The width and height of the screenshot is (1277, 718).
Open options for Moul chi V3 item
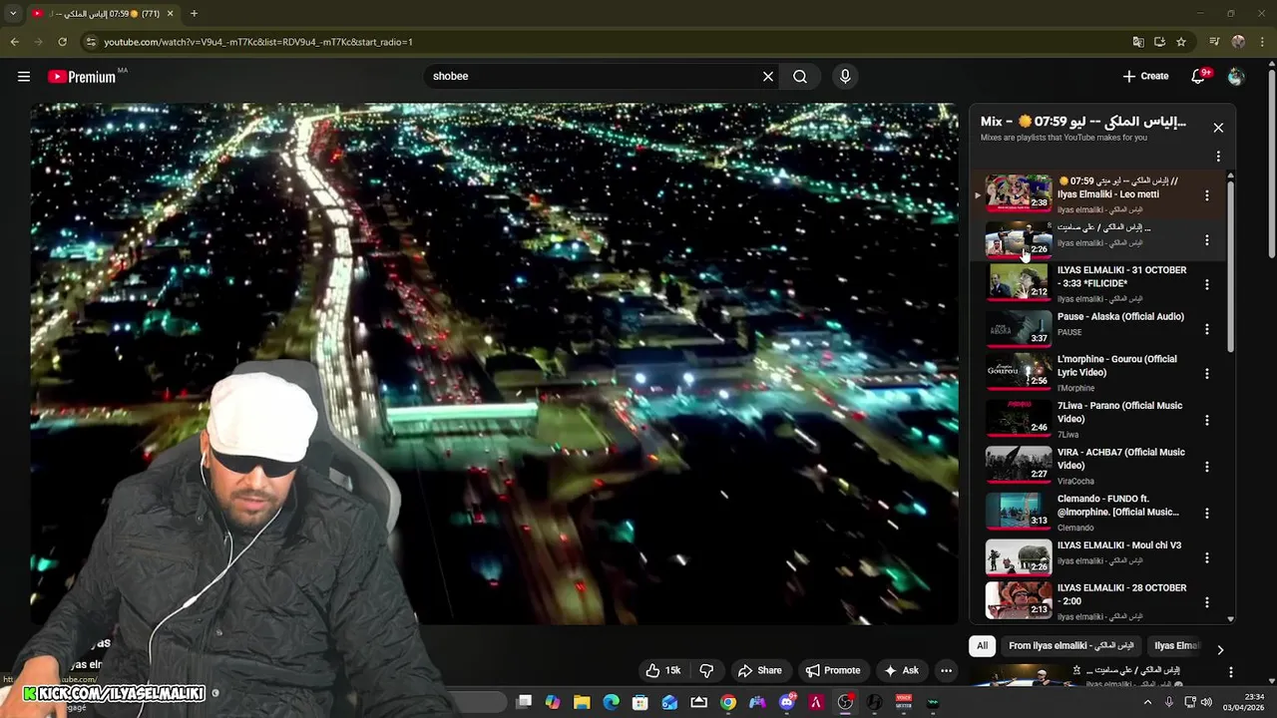coord(1206,558)
